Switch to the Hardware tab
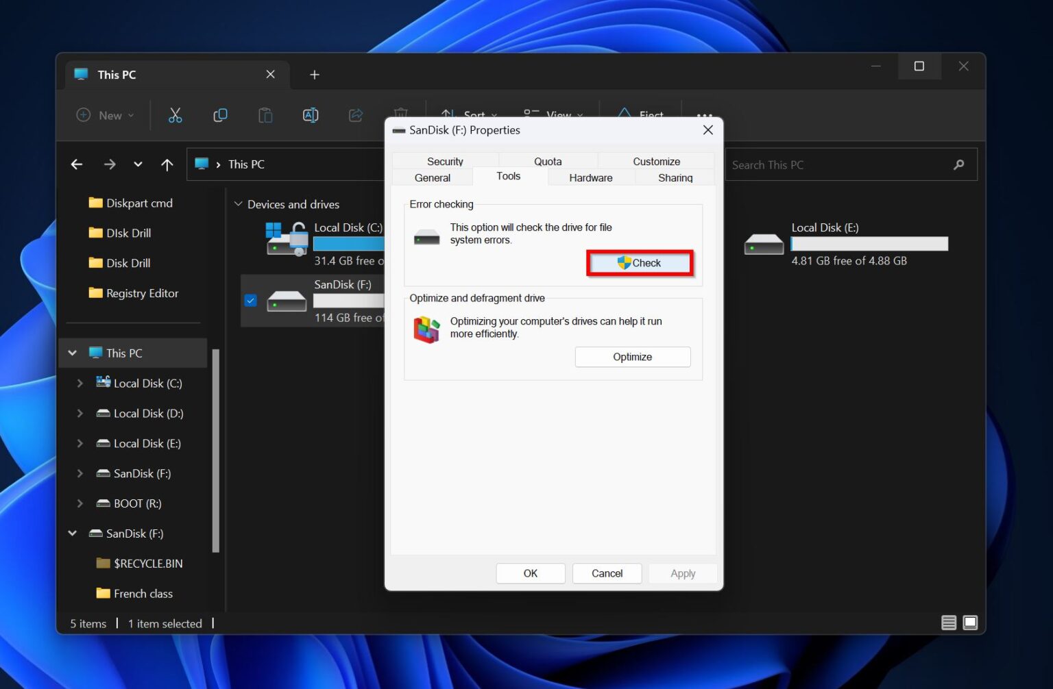Screen dimensions: 1053x689 click(590, 177)
